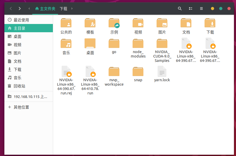
Task: Click the path bar left scroll triangle
Action: click(x=29, y=9)
